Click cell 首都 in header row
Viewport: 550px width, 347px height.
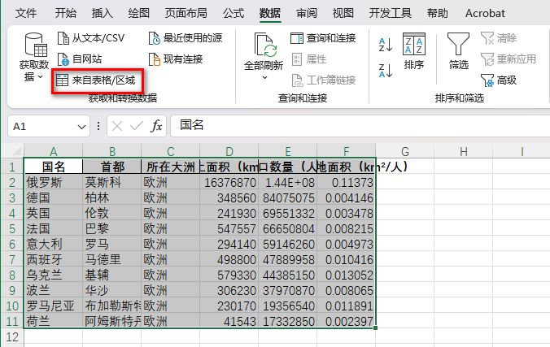[x=112, y=167]
